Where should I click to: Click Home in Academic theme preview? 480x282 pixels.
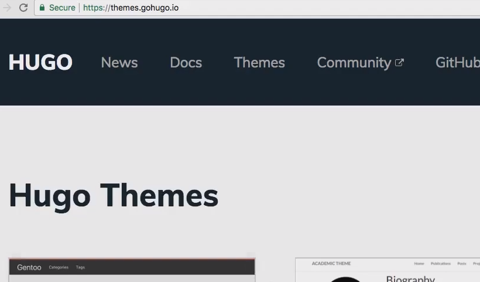point(419,264)
